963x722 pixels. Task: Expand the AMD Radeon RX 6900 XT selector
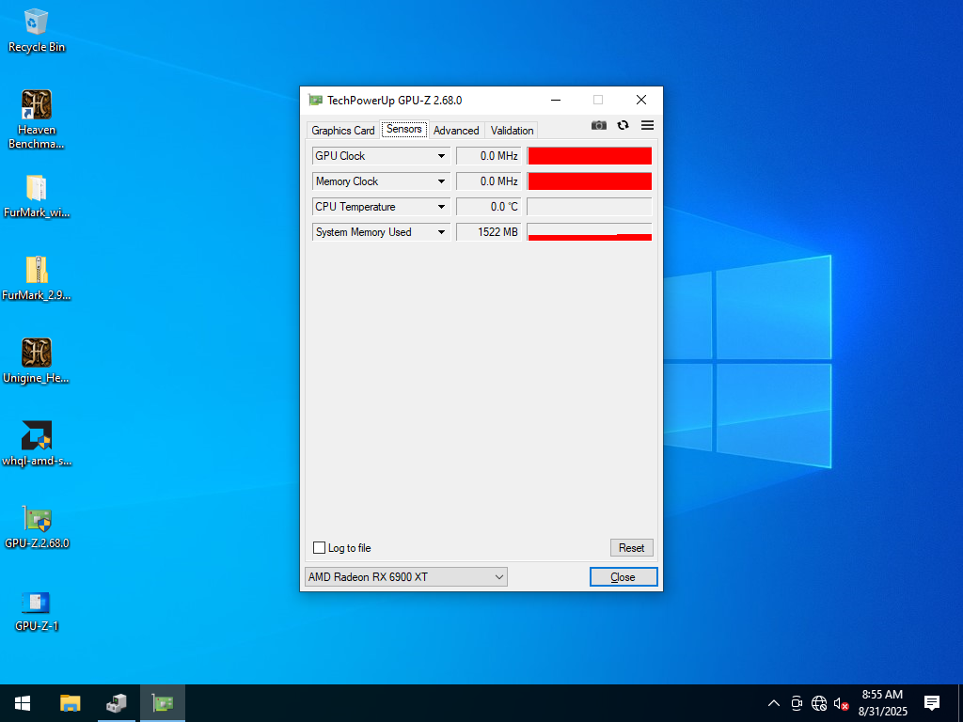point(406,576)
